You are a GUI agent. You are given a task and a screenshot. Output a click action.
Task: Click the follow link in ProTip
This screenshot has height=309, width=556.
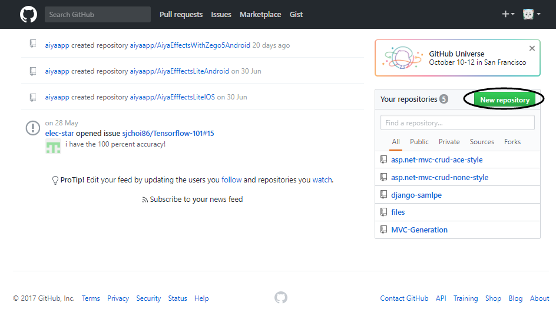click(231, 180)
